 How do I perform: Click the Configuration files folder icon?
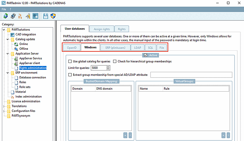pyautogui.click(x=9, y=111)
